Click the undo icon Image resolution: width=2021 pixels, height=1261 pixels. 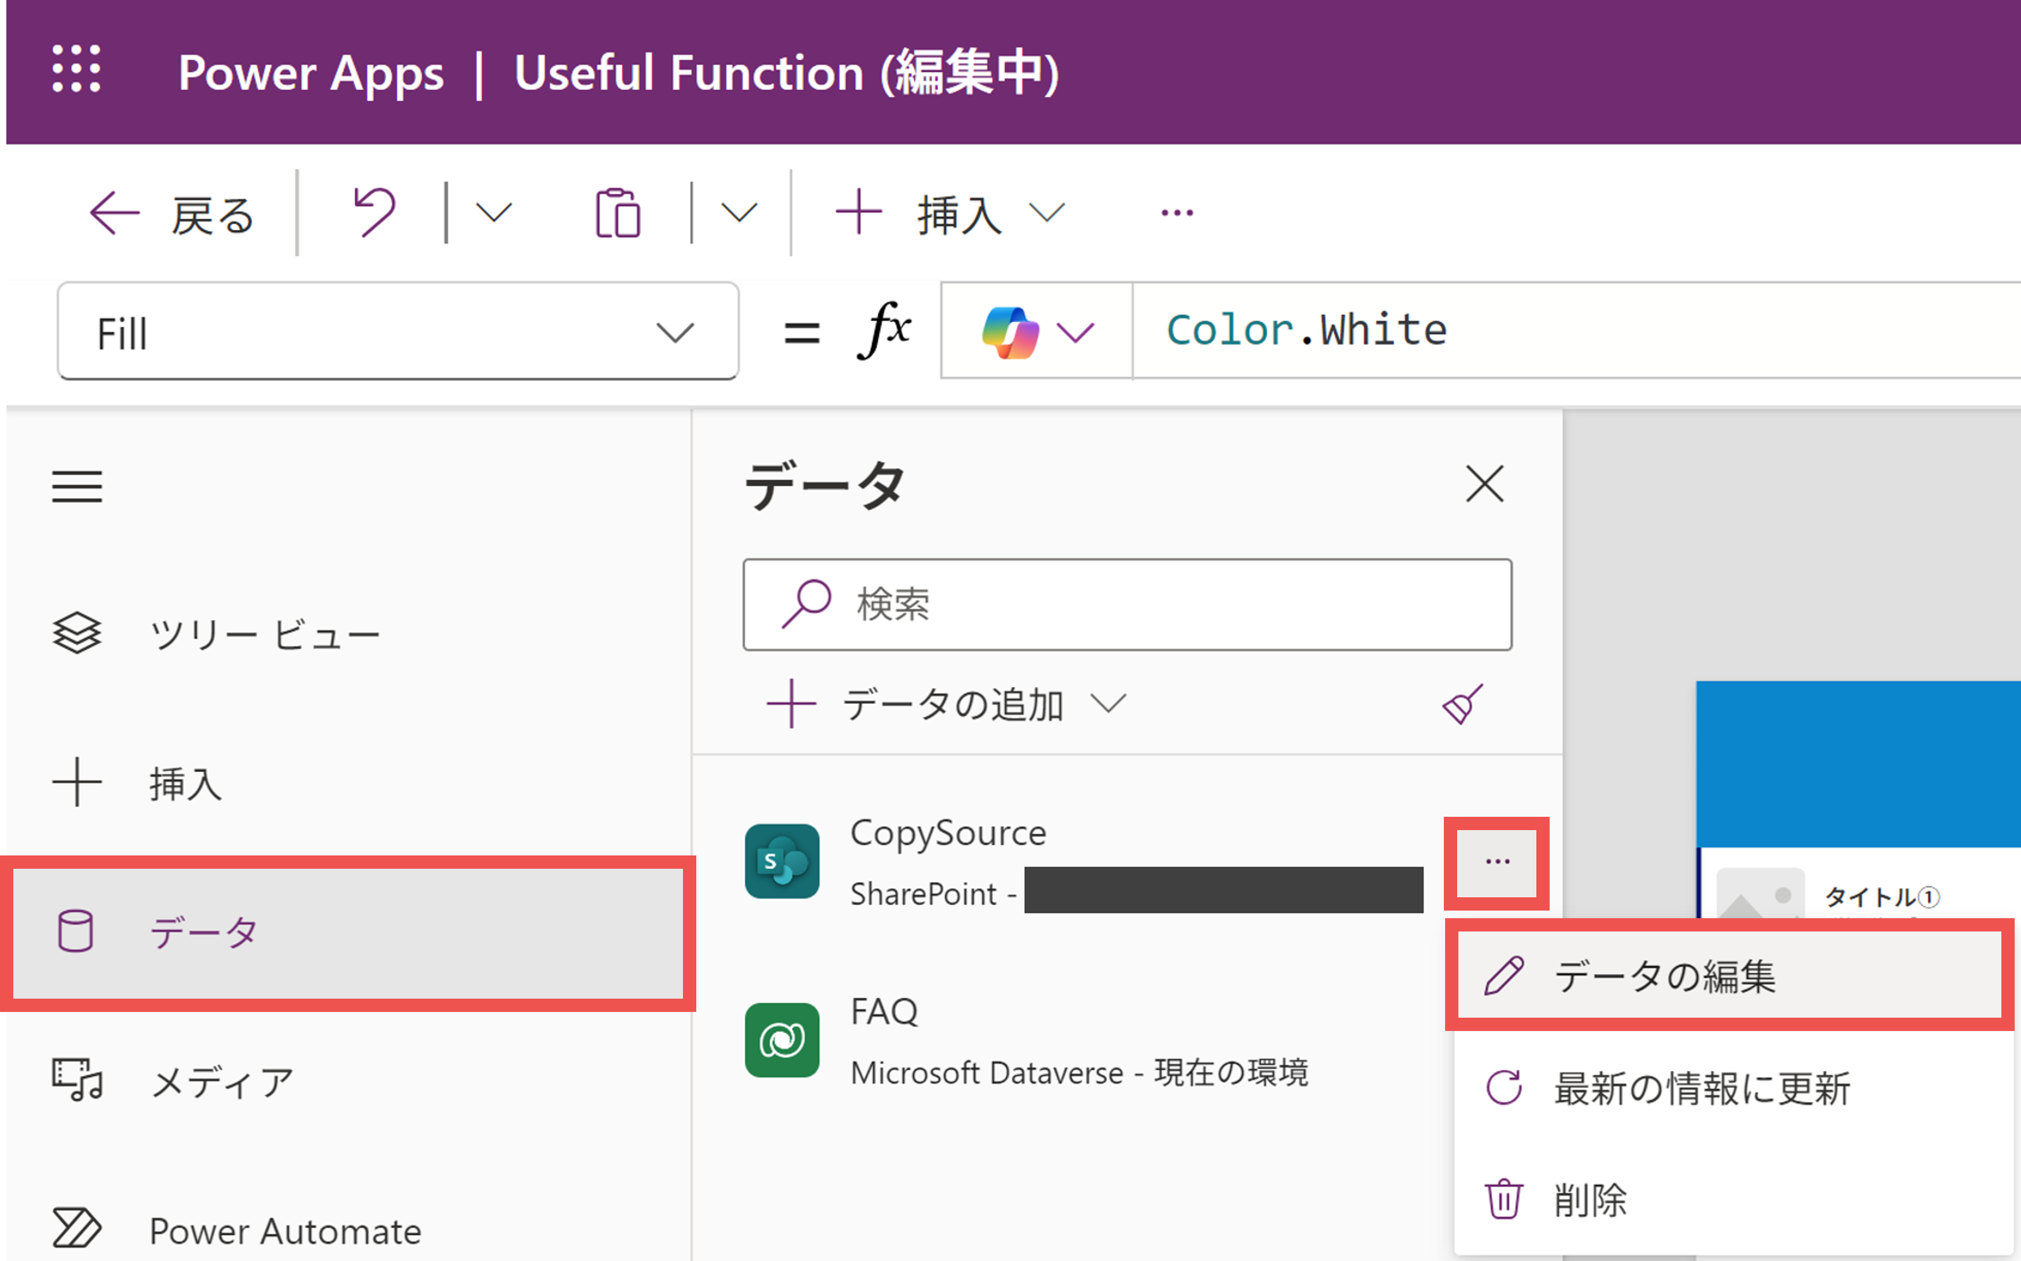374,213
